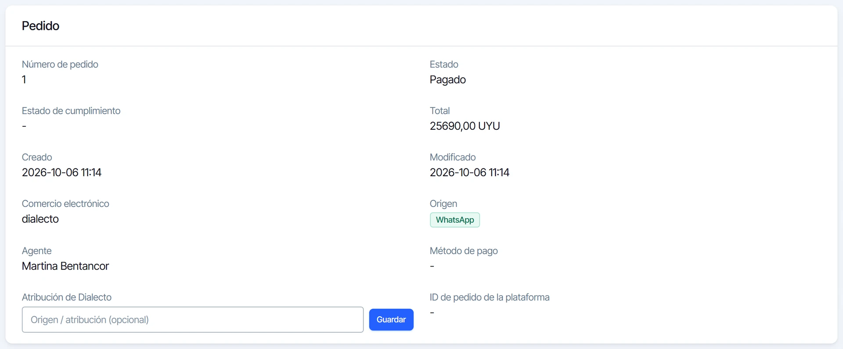Screen dimensions: 843x349
Task: Click the Pagado status value
Action: pos(447,80)
